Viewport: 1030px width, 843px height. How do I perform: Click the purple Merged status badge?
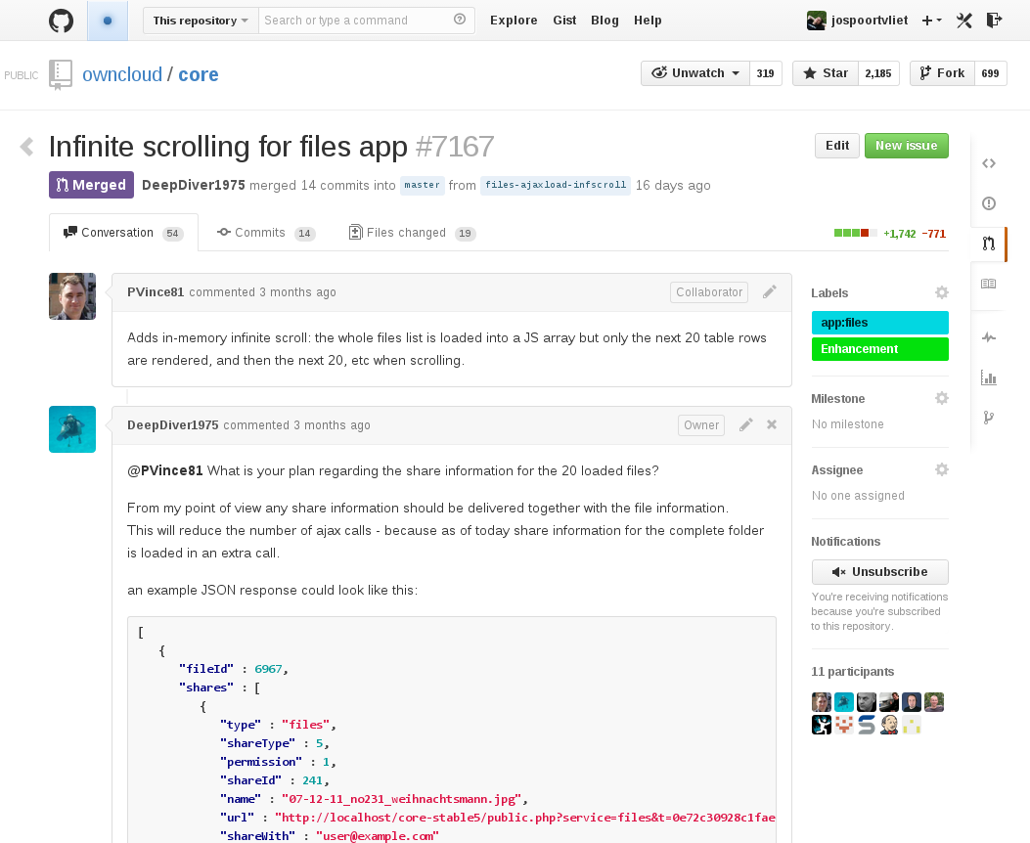coord(91,185)
